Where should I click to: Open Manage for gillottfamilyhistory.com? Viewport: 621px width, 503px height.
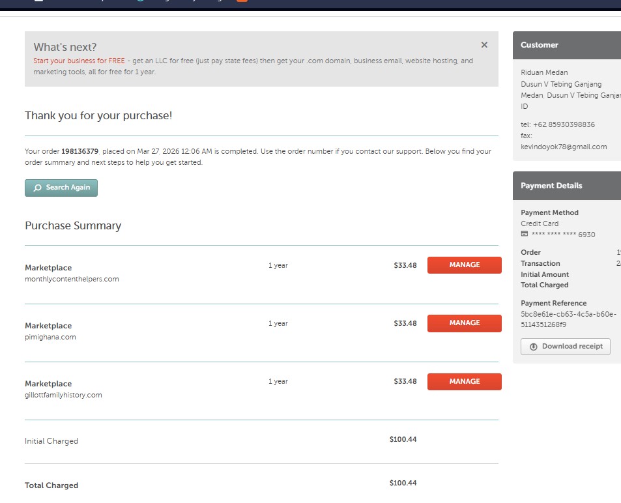pyautogui.click(x=464, y=382)
